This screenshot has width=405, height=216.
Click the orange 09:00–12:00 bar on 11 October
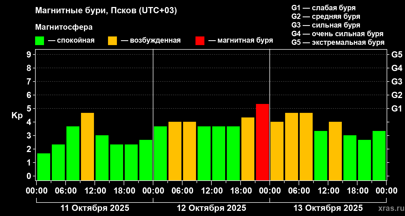(87, 147)
